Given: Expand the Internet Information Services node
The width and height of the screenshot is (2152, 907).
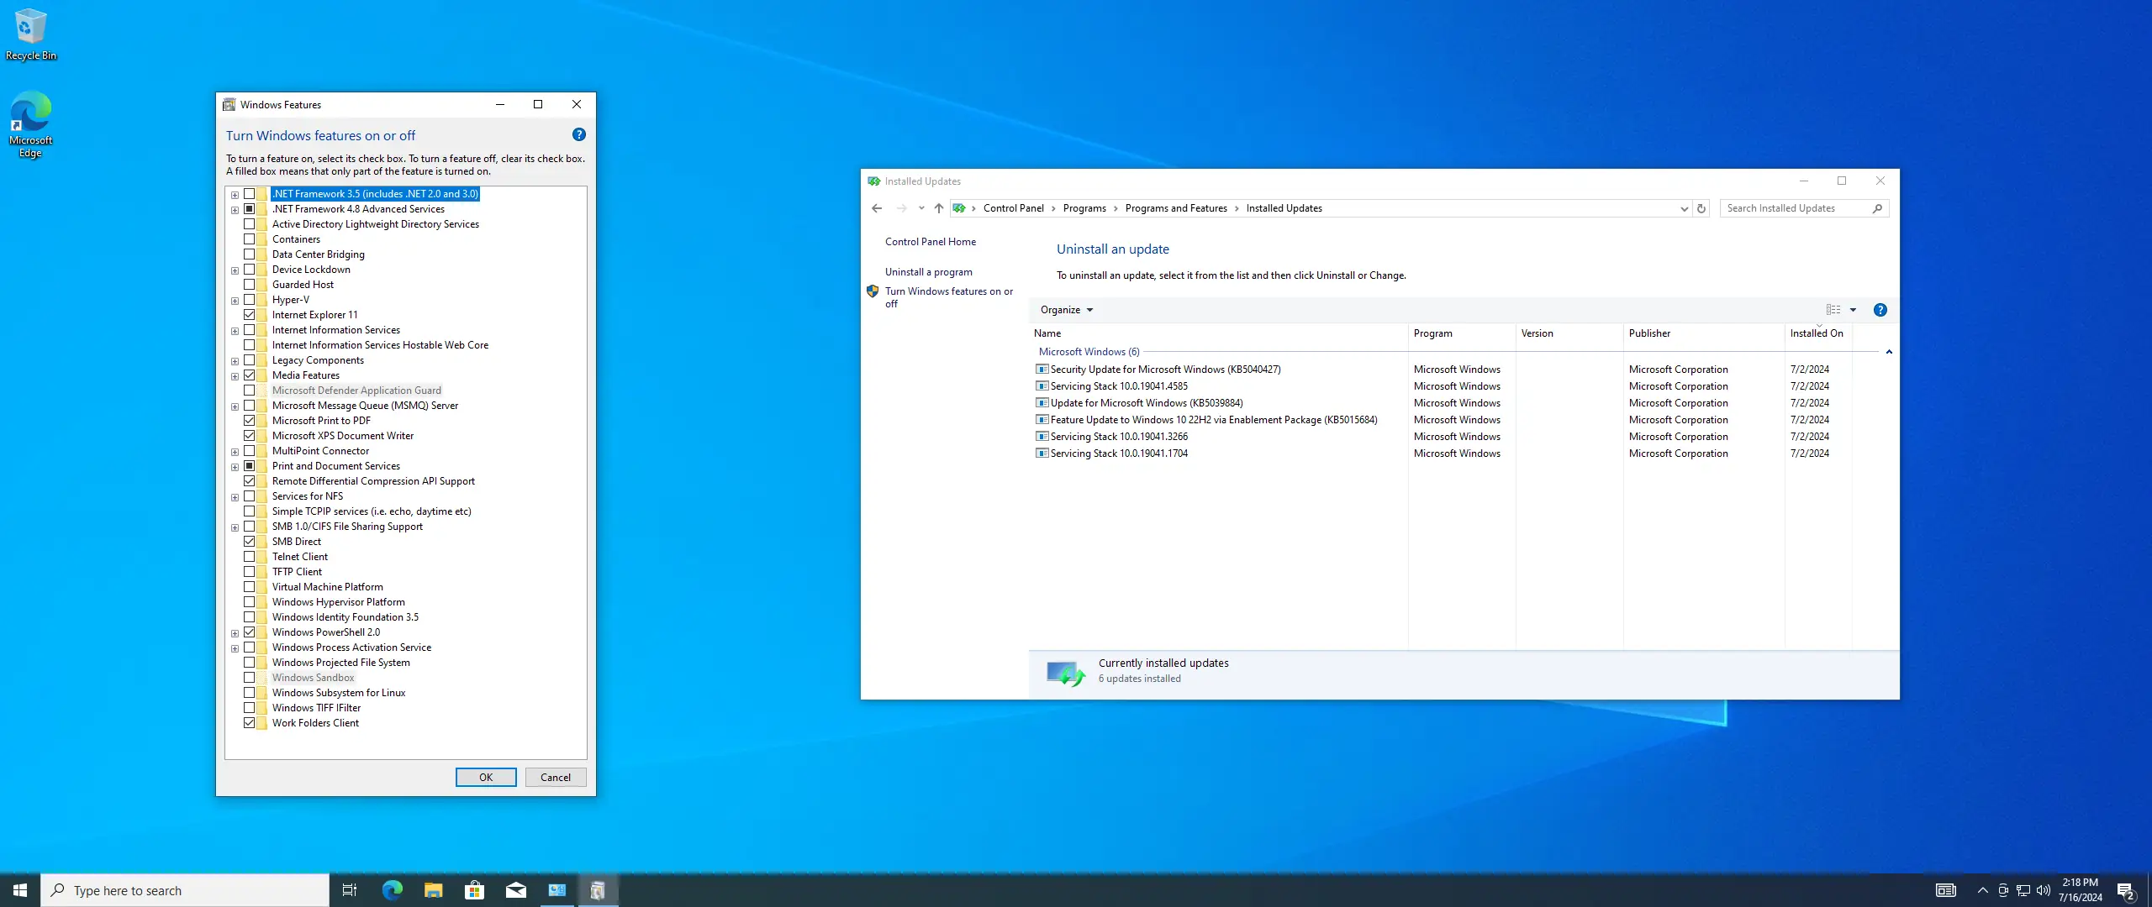Looking at the screenshot, I should [x=235, y=331].
